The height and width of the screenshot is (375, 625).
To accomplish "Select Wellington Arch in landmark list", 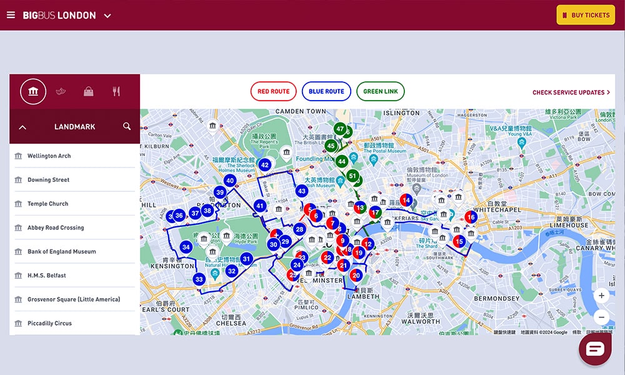I will pos(74,156).
